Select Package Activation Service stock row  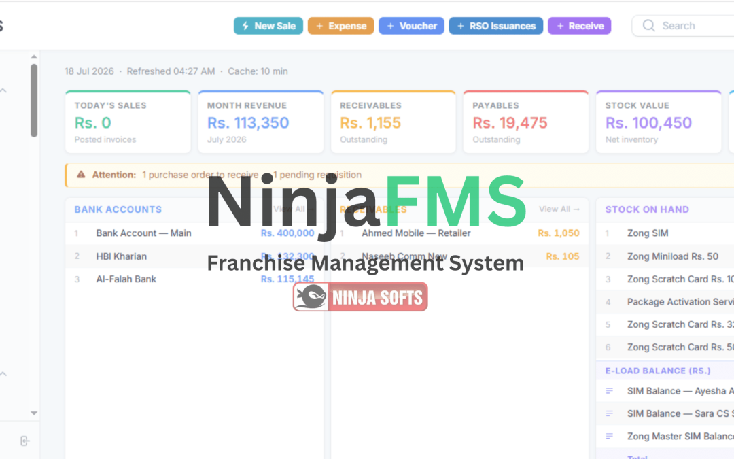tap(665, 302)
